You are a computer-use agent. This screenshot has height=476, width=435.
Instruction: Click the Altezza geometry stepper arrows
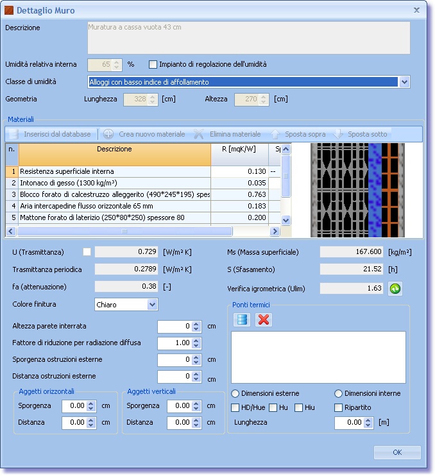pyautogui.click(x=264, y=99)
